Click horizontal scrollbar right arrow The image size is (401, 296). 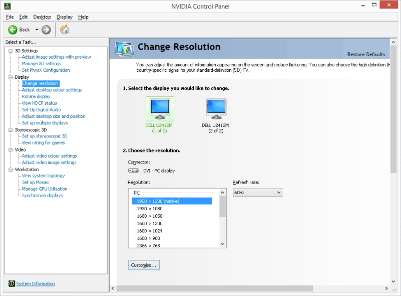click(386, 288)
